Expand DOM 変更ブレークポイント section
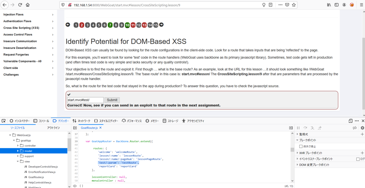This screenshot has height=188, width=365. 297,165
